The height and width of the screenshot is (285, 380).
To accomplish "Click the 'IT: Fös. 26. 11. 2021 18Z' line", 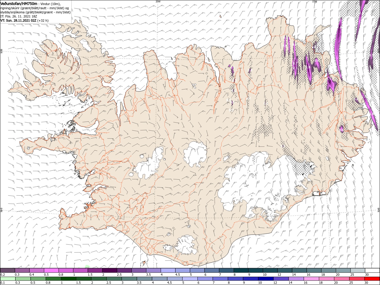I will [19, 16].
